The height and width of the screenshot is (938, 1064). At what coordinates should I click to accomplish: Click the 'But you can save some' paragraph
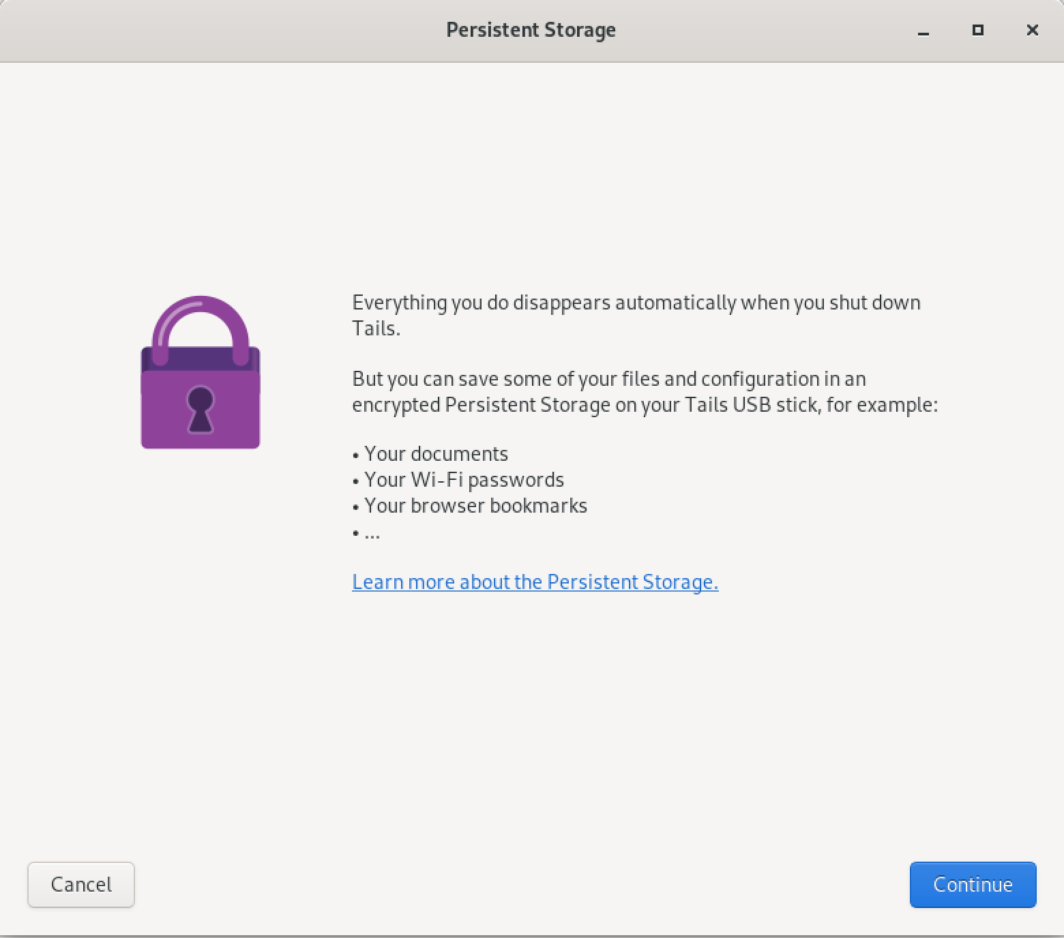click(x=645, y=392)
